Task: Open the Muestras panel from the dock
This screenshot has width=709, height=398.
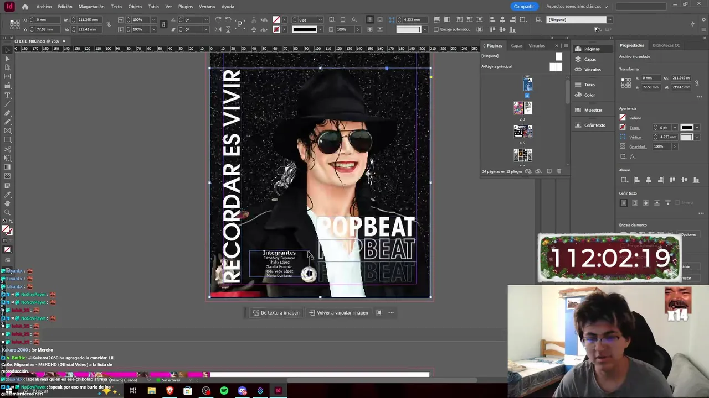Action: click(x=593, y=110)
